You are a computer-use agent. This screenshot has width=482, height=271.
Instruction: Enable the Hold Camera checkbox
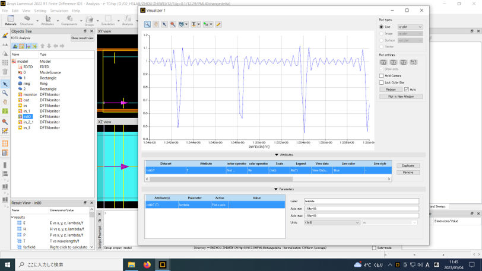[382, 76]
